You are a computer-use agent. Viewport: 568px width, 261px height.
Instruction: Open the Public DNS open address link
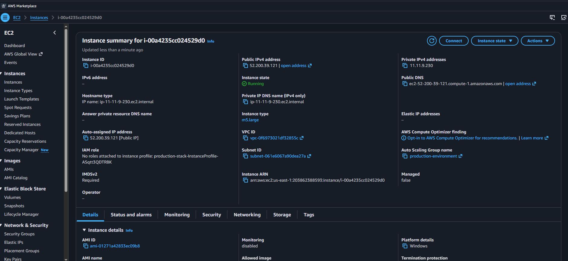point(521,84)
